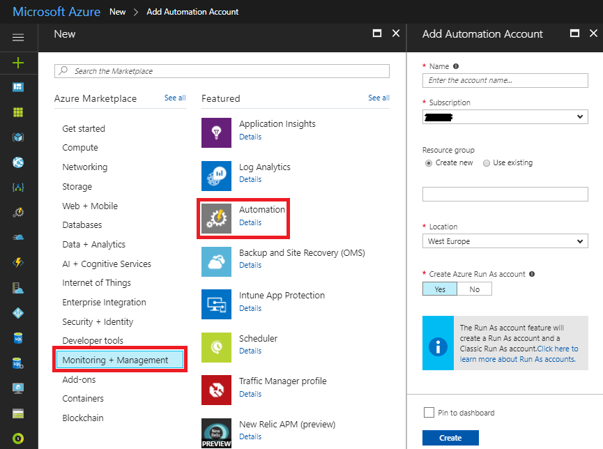Select the All Resources grid icon
Screen dimensions: 603x449
pyautogui.click(x=19, y=112)
